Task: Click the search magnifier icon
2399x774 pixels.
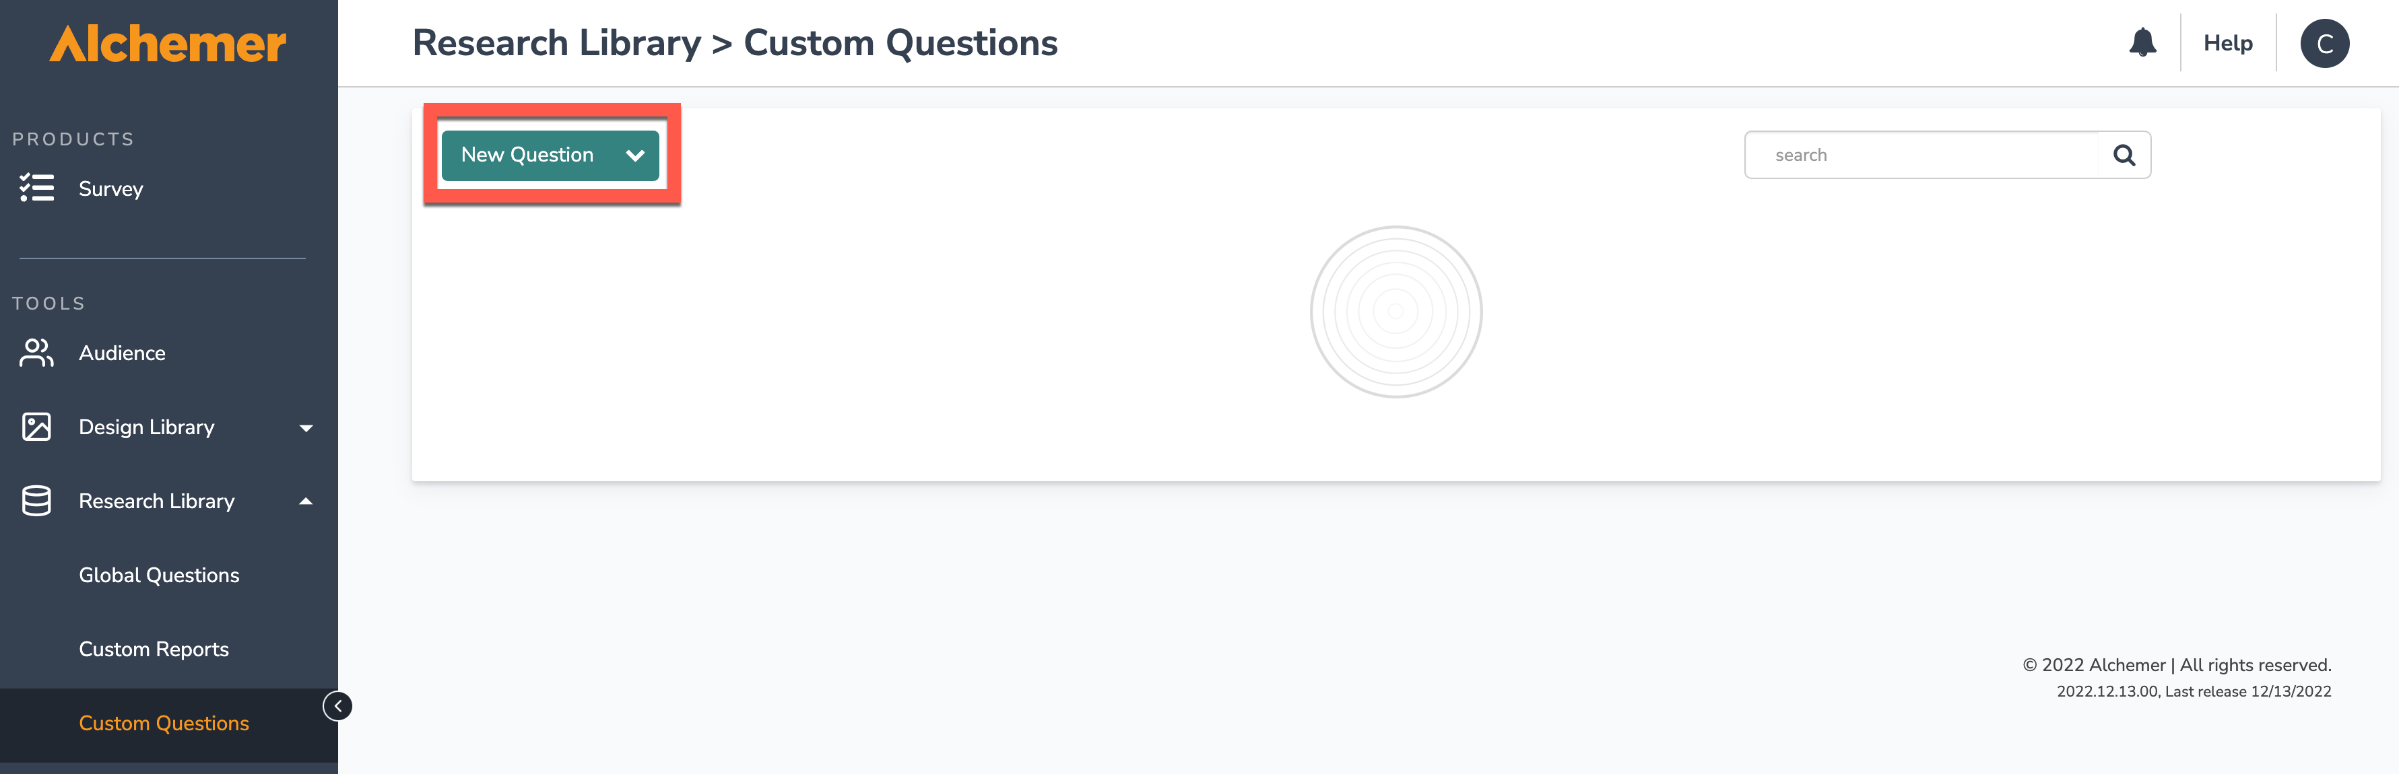Action: pyautogui.click(x=2124, y=155)
